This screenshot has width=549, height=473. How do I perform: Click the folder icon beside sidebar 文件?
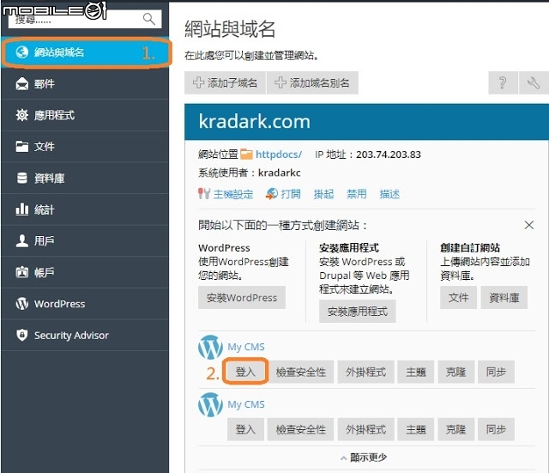coord(21,147)
